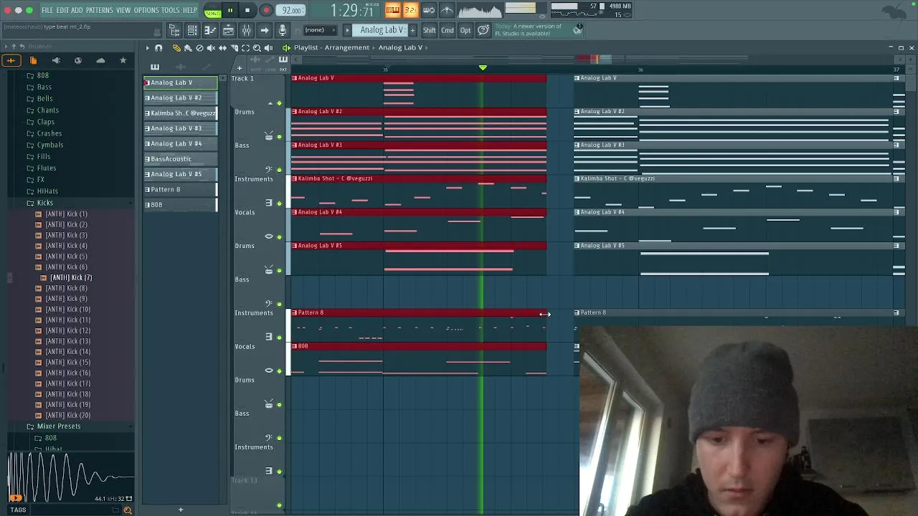Viewport: 918px width, 516px height.
Task: Toggle the orange 3.2 countdown before recording
Action: tap(410, 10)
